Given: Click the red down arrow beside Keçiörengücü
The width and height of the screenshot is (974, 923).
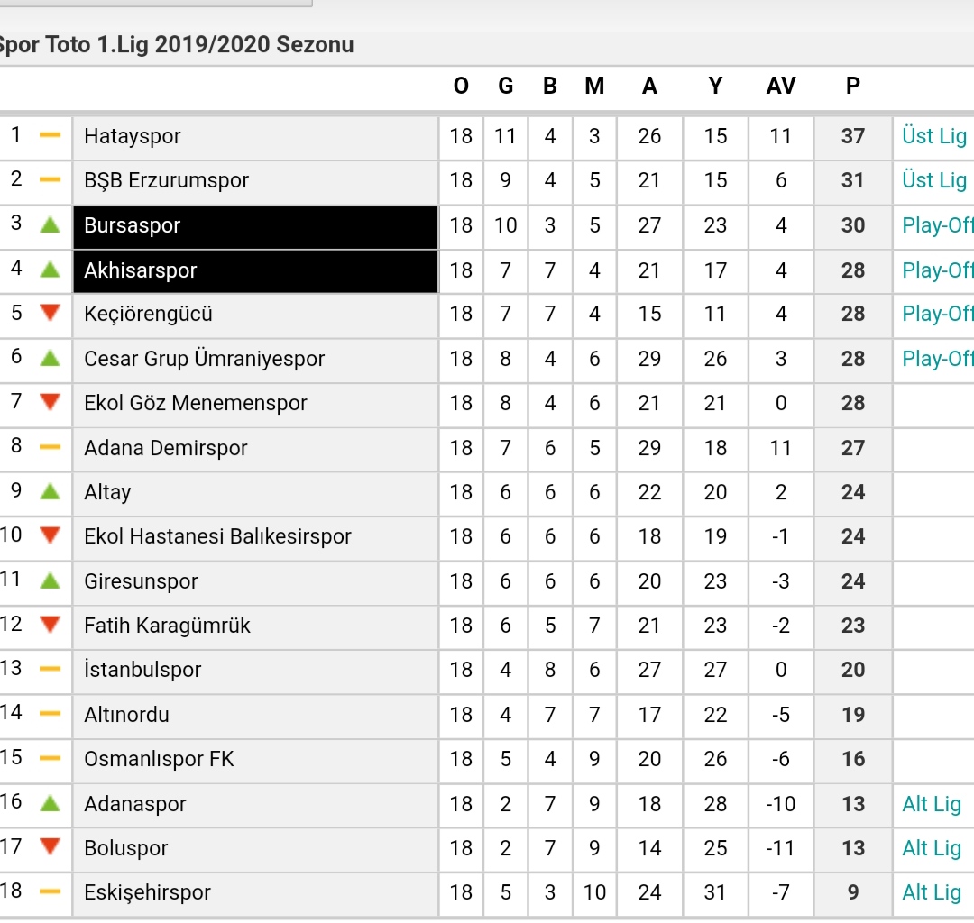Looking at the screenshot, I should point(50,313).
